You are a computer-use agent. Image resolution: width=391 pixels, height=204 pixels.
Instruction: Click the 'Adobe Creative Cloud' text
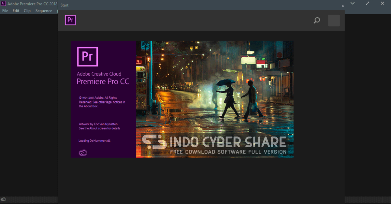pos(99,74)
